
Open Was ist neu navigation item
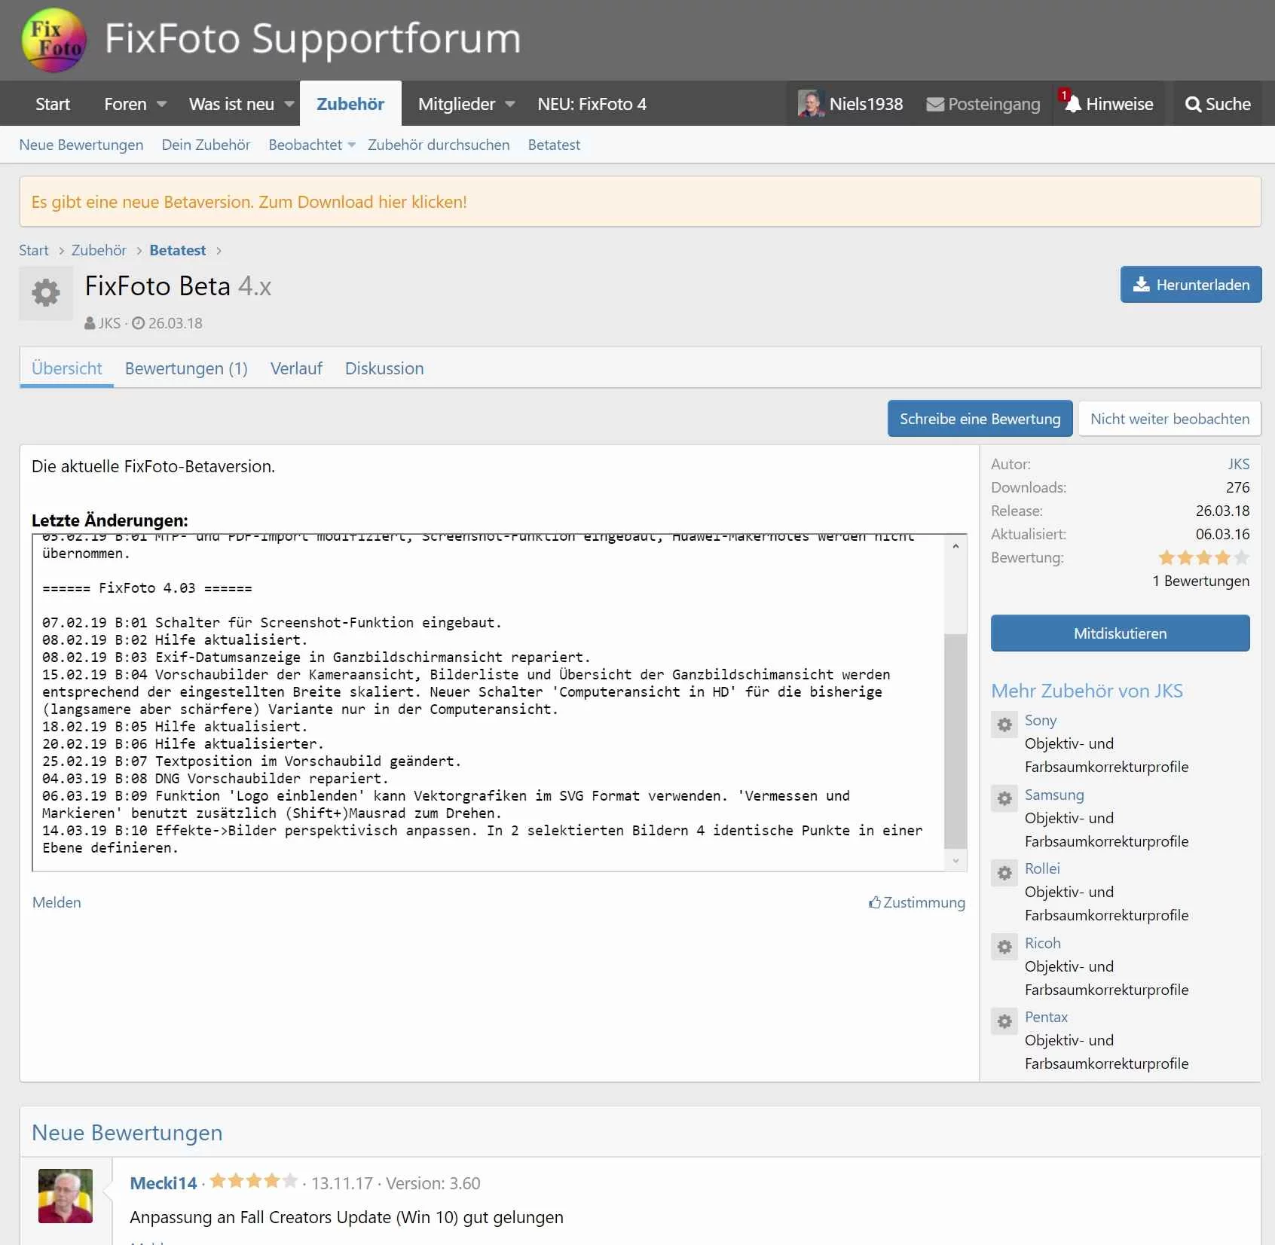[231, 104]
